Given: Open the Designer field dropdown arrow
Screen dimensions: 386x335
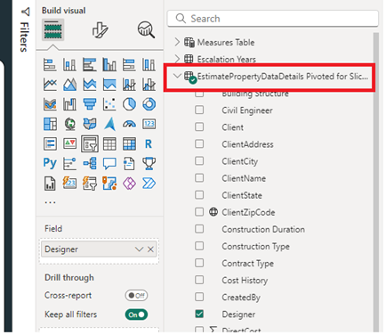Looking at the screenshot, I should pyautogui.click(x=139, y=249).
